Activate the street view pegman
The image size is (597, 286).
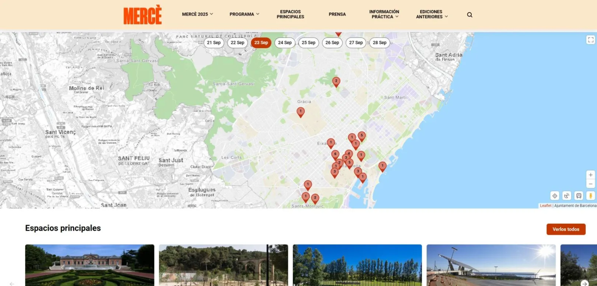pyautogui.click(x=590, y=196)
